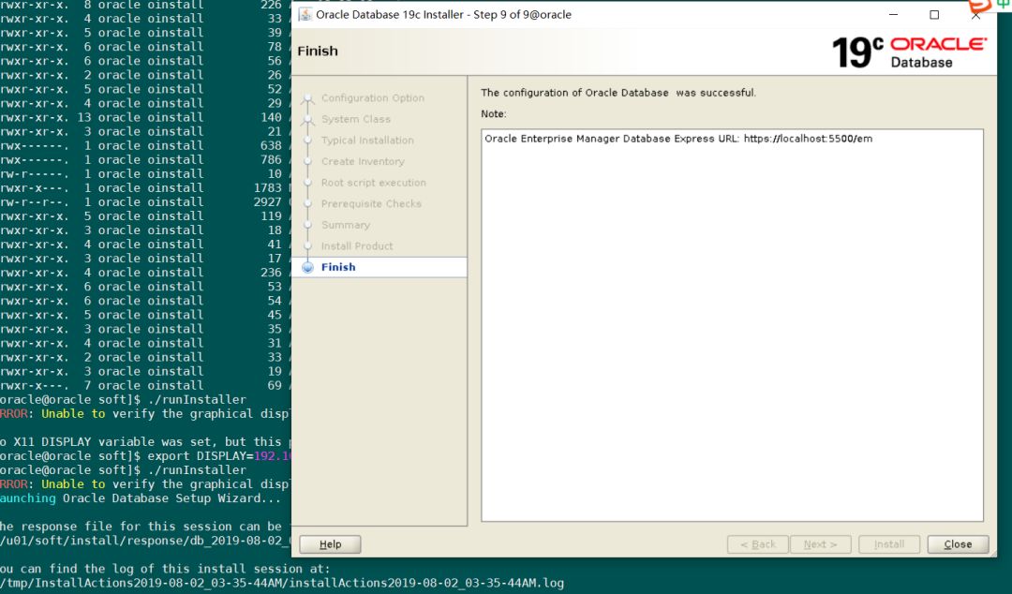Click terminal row with size 1783
Screen dimensions: 1012x594
(x=145, y=188)
